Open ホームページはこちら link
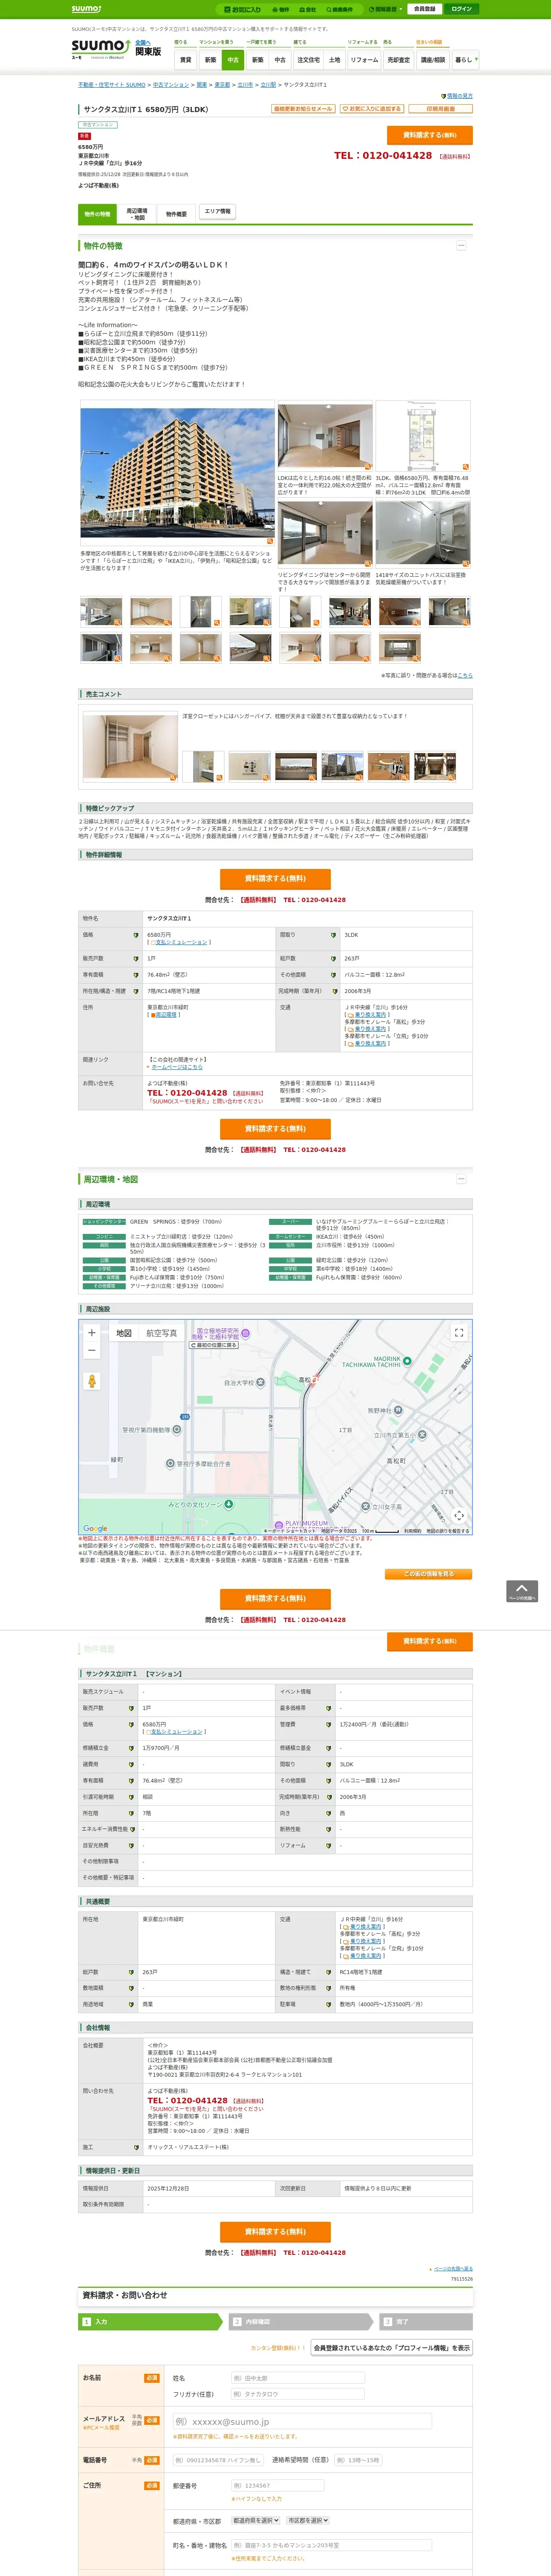The height and width of the screenshot is (2576, 551). 176,1067
